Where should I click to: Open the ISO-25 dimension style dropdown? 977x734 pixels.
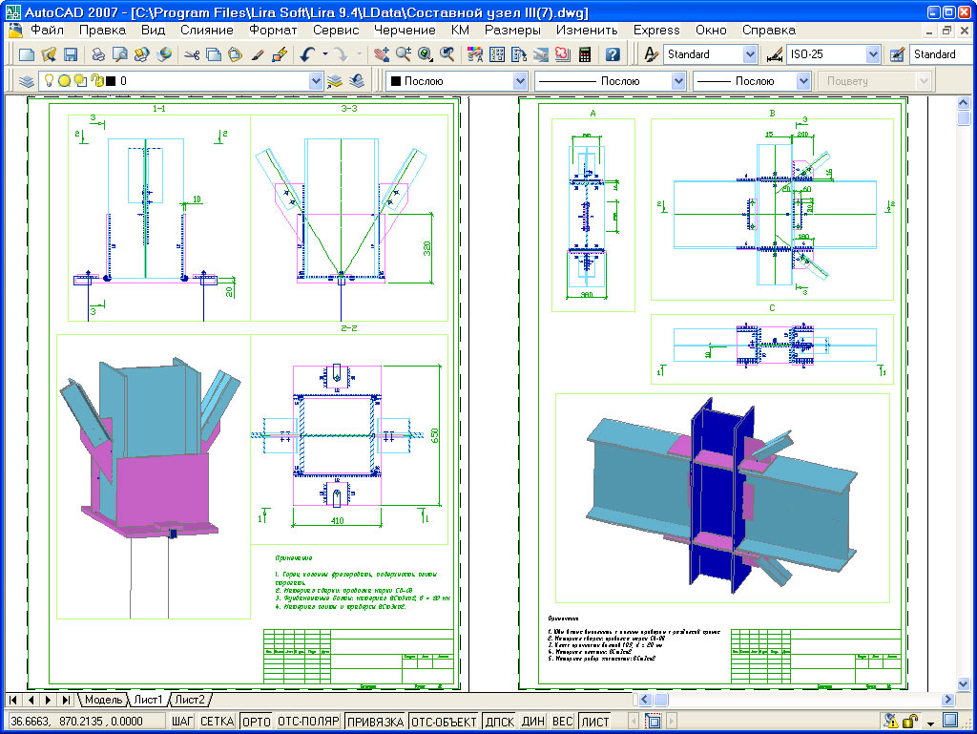point(875,55)
